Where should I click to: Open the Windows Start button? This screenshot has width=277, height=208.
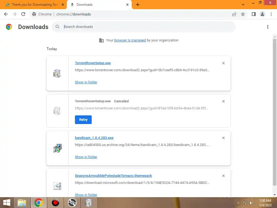[6, 203]
